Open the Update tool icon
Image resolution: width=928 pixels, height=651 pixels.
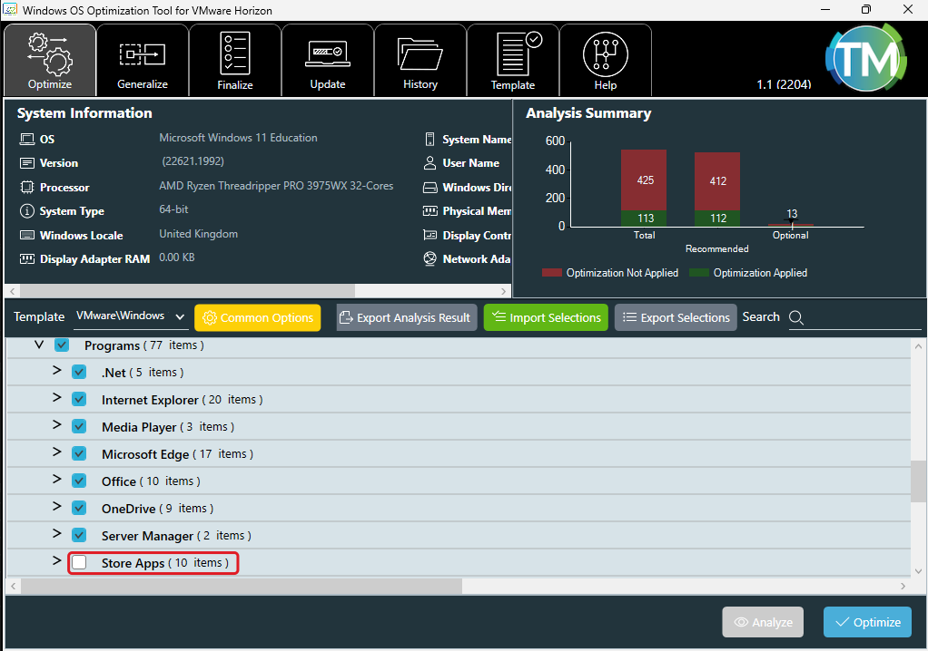click(328, 54)
